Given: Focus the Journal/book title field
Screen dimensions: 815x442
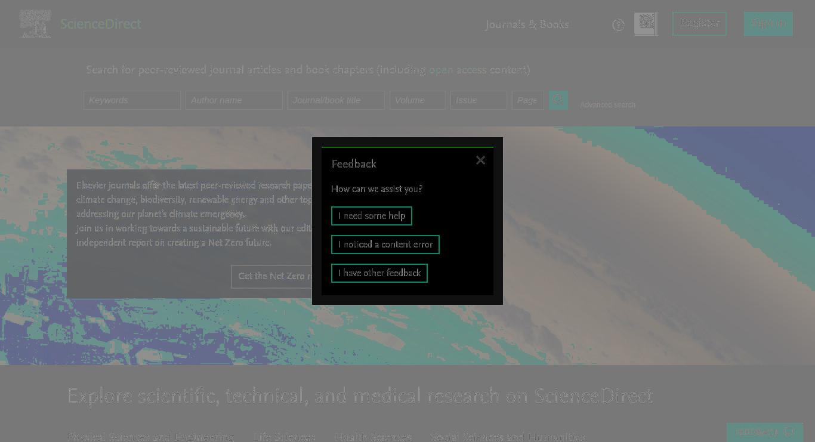Looking at the screenshot, I should (336, 100).
